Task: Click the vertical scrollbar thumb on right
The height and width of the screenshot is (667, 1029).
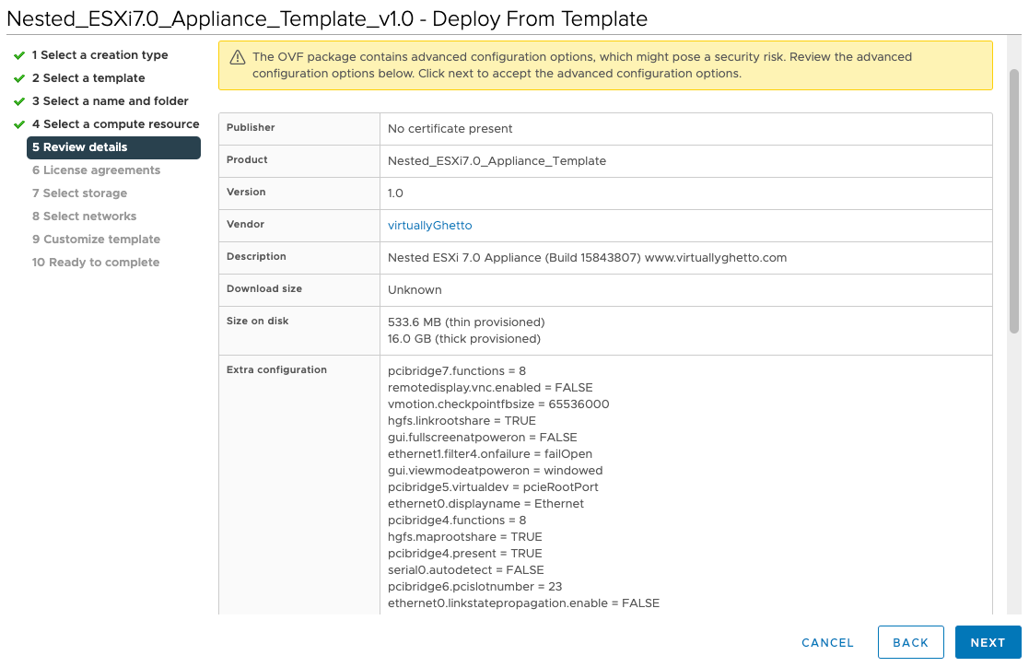Action: coord(1014,200)
